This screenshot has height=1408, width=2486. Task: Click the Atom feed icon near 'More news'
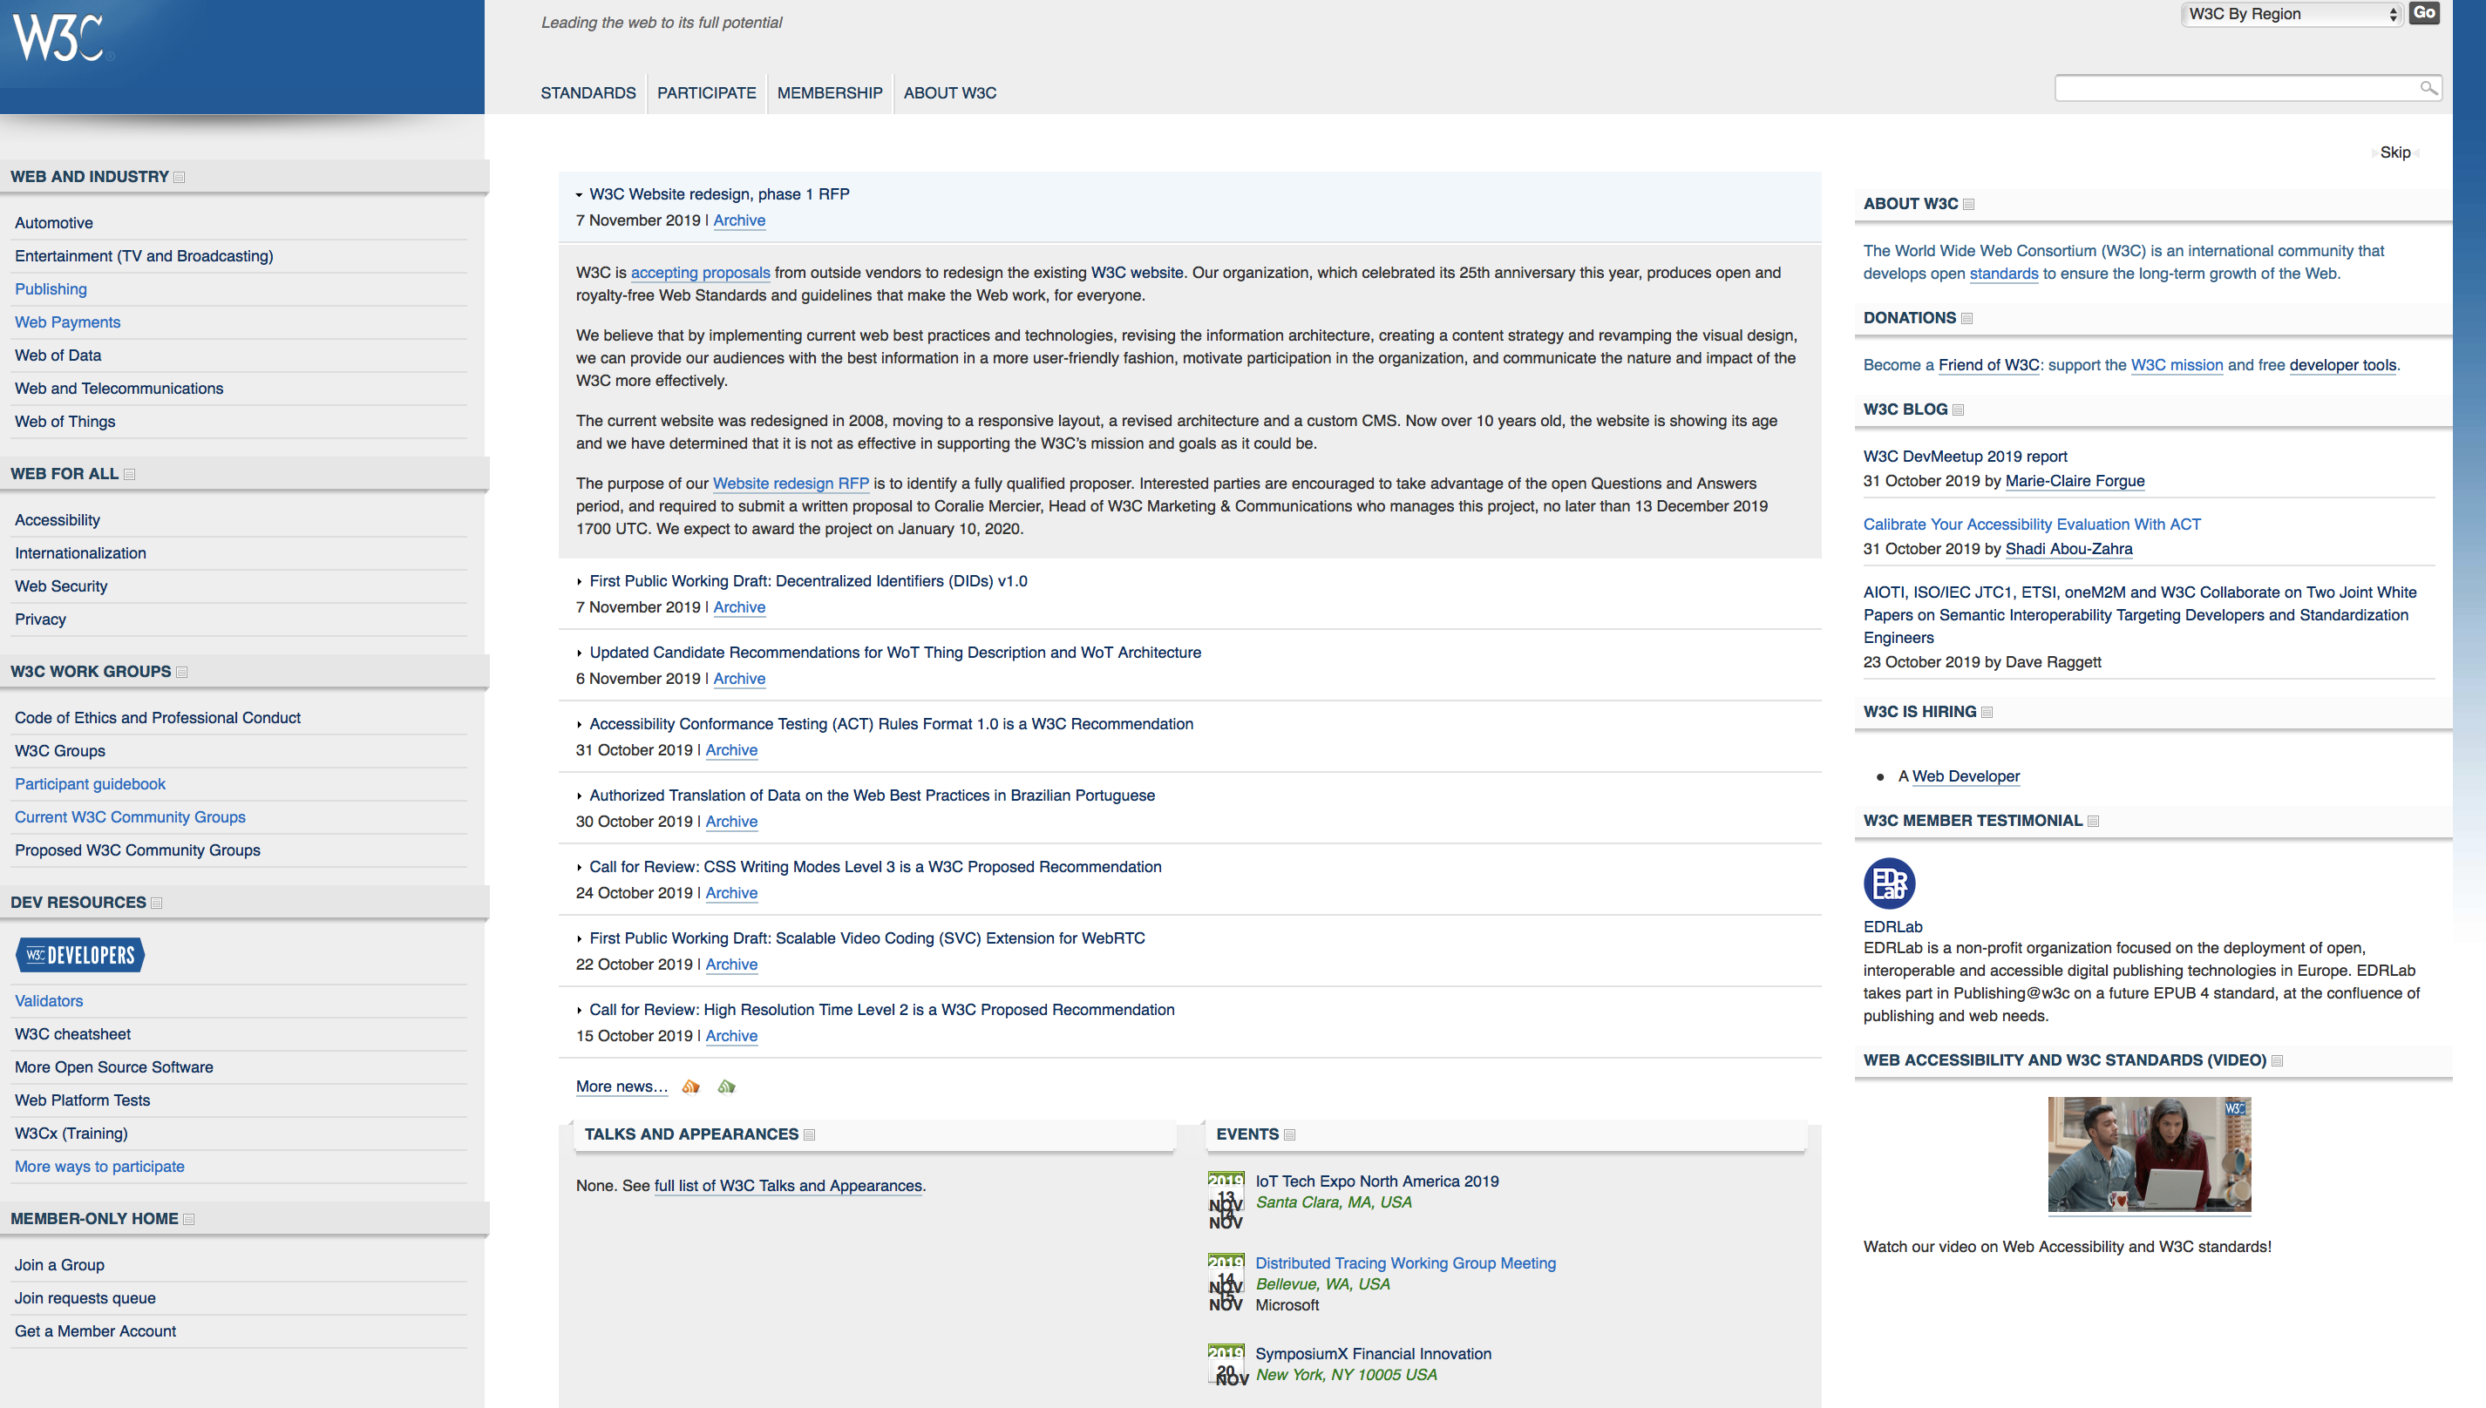coord(724,1086)
